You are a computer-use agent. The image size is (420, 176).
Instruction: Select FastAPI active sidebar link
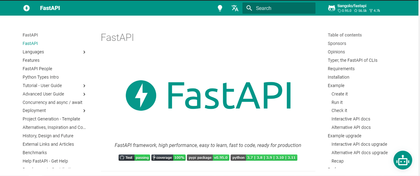click(30, 43)
